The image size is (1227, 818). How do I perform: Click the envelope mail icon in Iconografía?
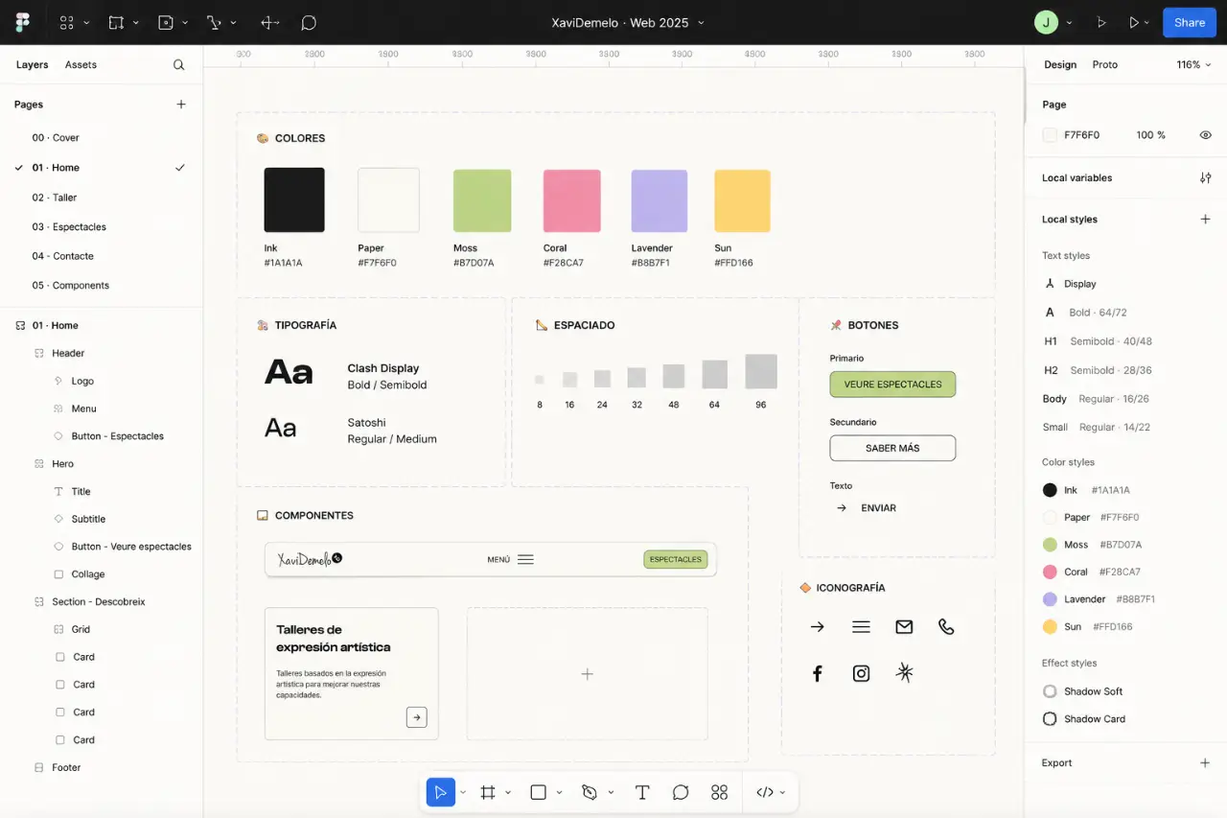(904, 627)
